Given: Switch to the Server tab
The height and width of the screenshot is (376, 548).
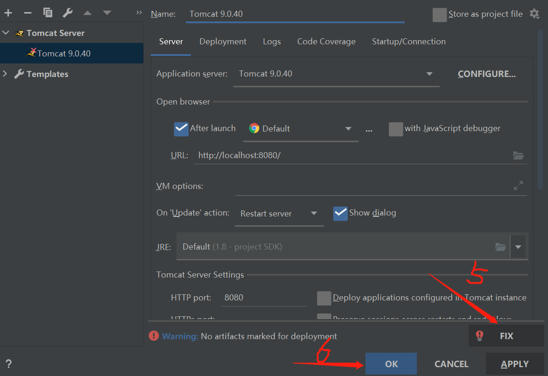Looking at the screenshot, I should coord(171,42).
